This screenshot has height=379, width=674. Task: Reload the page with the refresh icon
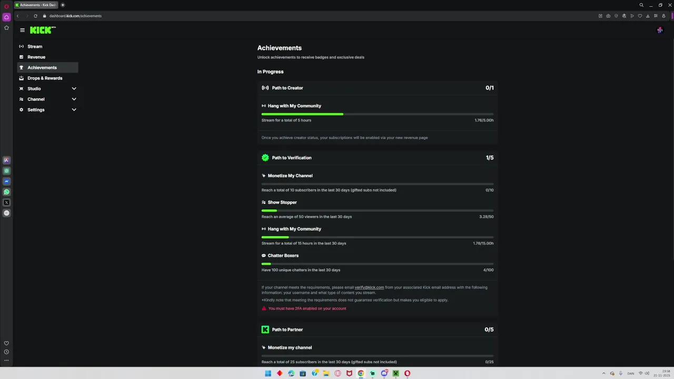(x=35, y=16)
